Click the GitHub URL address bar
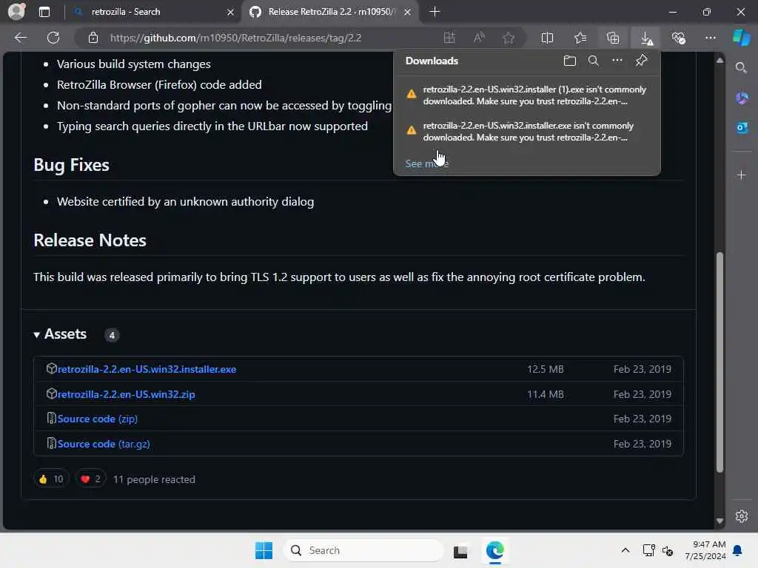Viewport: 758px width, 568px height. click(x=235, y=38)
